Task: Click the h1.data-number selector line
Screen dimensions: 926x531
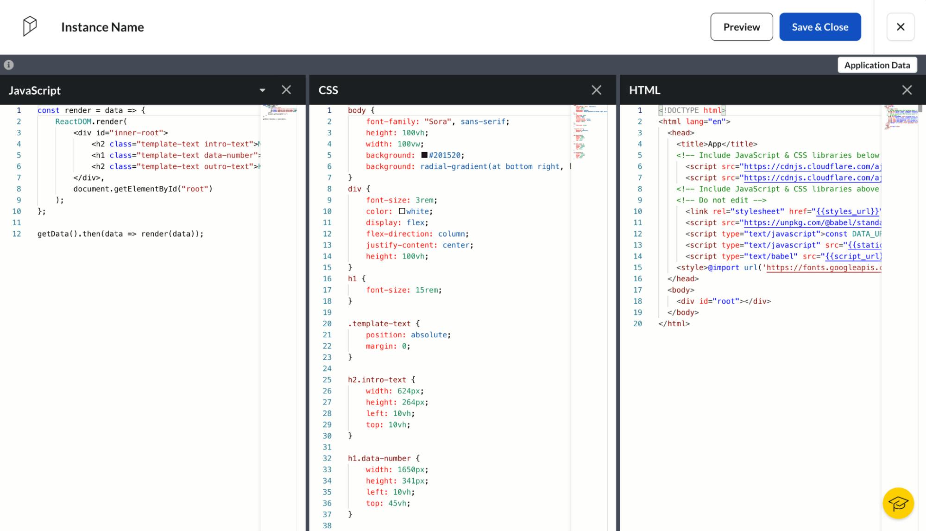Action: [384, 459]
